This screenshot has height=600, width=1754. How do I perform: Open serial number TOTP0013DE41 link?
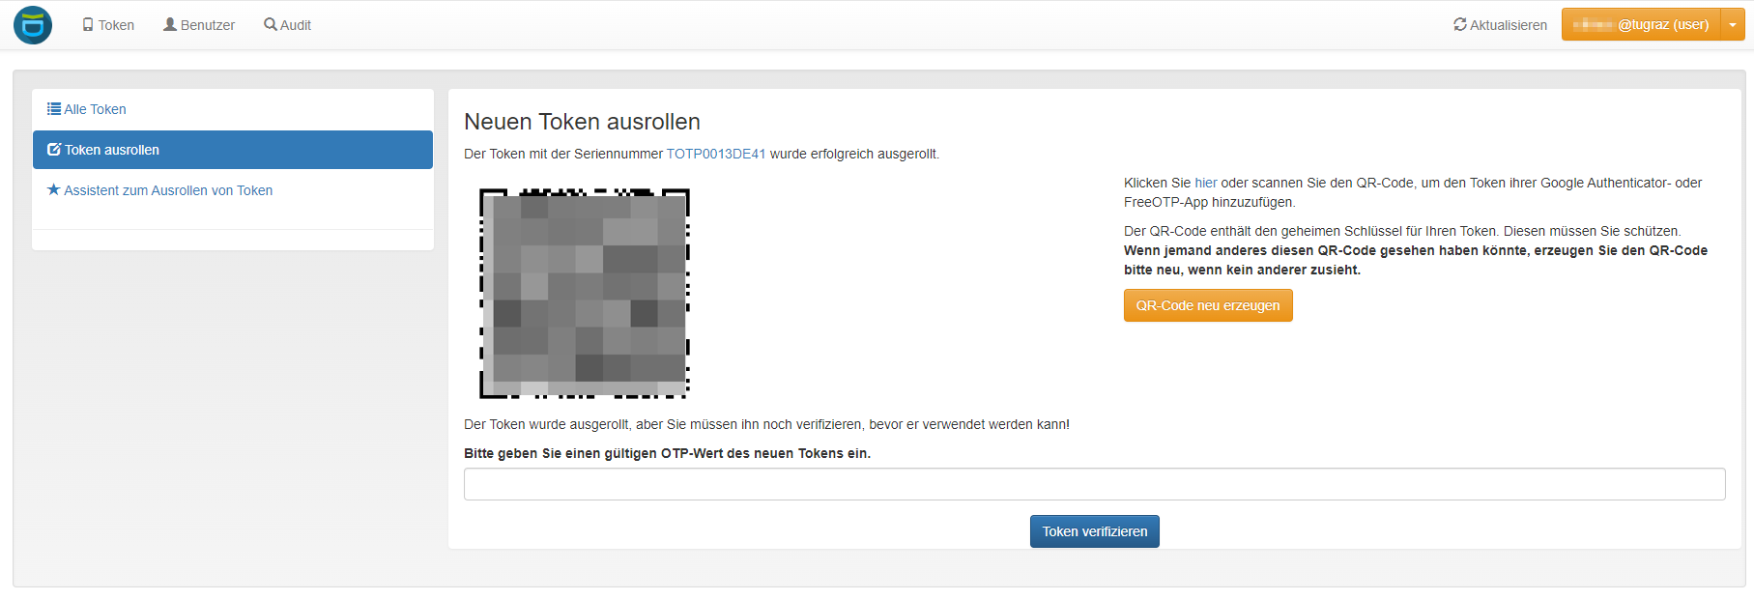click(716, 154)
